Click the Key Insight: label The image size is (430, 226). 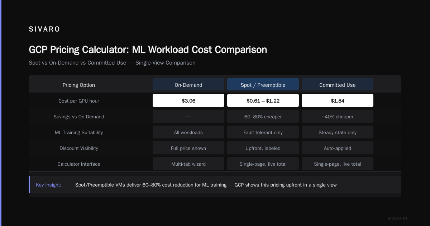(x=49, y=185)
